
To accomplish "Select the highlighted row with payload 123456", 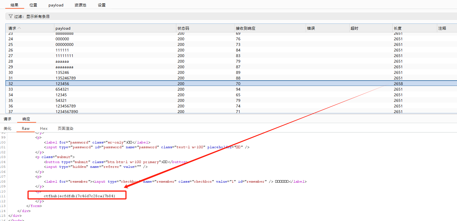I will 231,83.
